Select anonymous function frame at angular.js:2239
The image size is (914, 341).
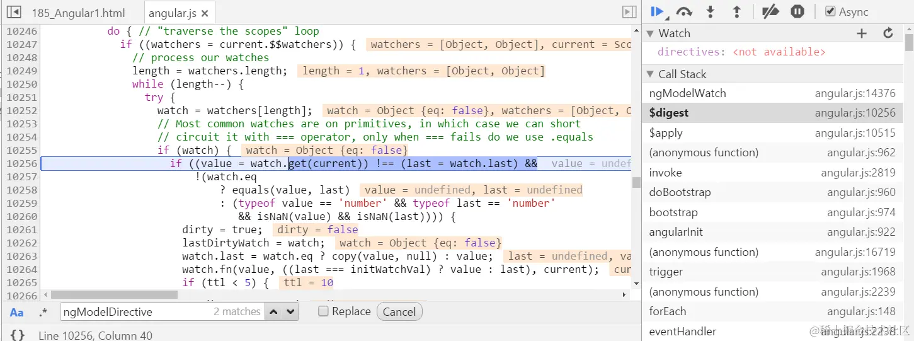pos(773,292)
